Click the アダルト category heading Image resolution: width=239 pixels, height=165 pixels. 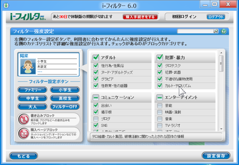click(x=108, y=57)
